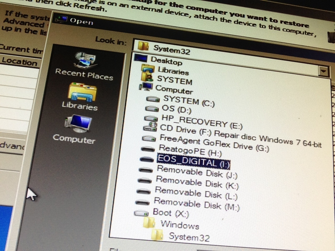The height and width of the screenshot is (251, 335).
Task: Click the SYSTEM (C:) drive icon
Action: click(153, 99)
